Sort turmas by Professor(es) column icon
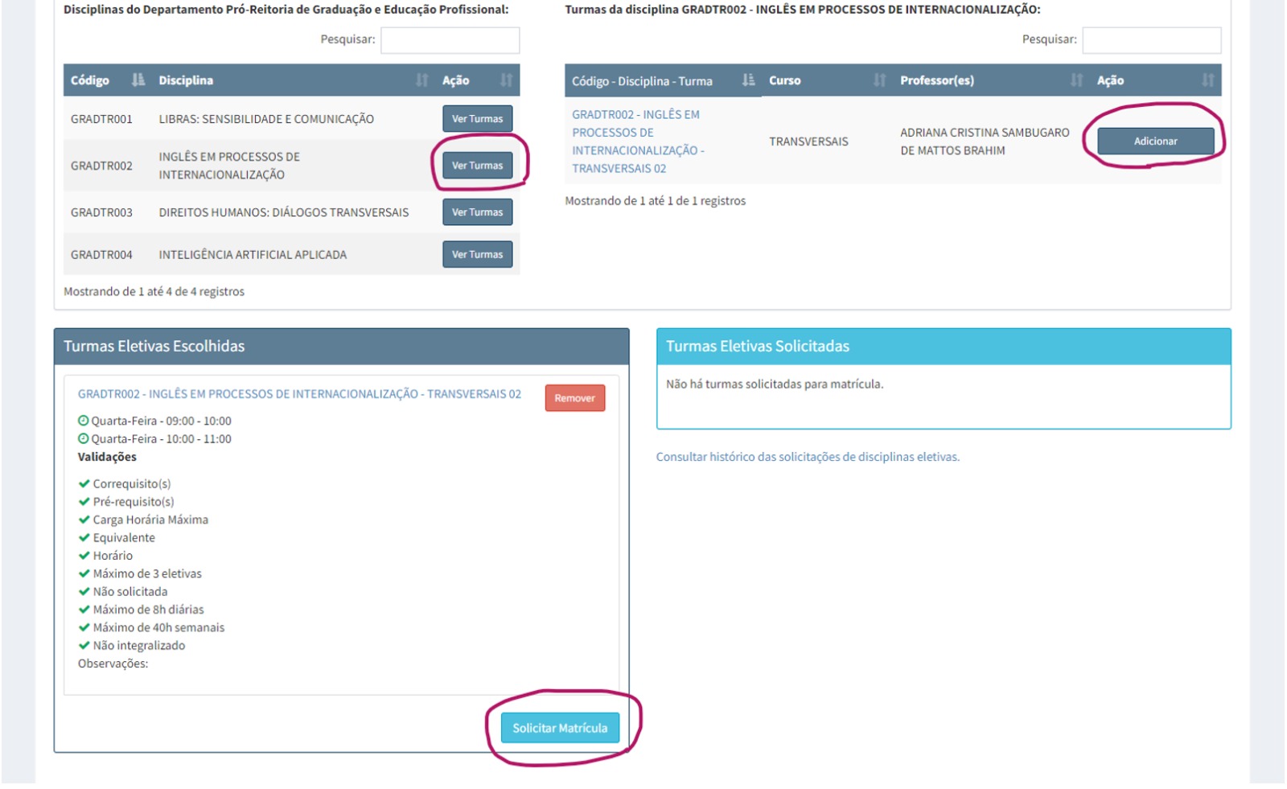 [1076, 80]
